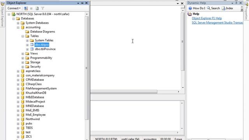Select the Database Diagrams tree item

tap(42, 31)
